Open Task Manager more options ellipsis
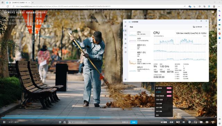 (x=206, y=27)
